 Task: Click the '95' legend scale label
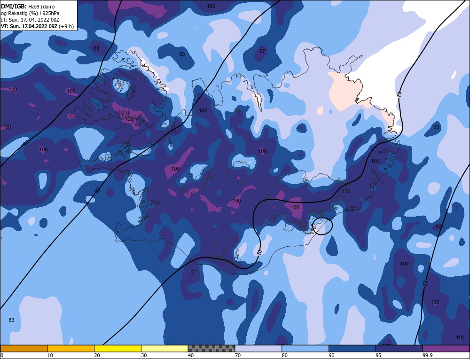(378, 355)
